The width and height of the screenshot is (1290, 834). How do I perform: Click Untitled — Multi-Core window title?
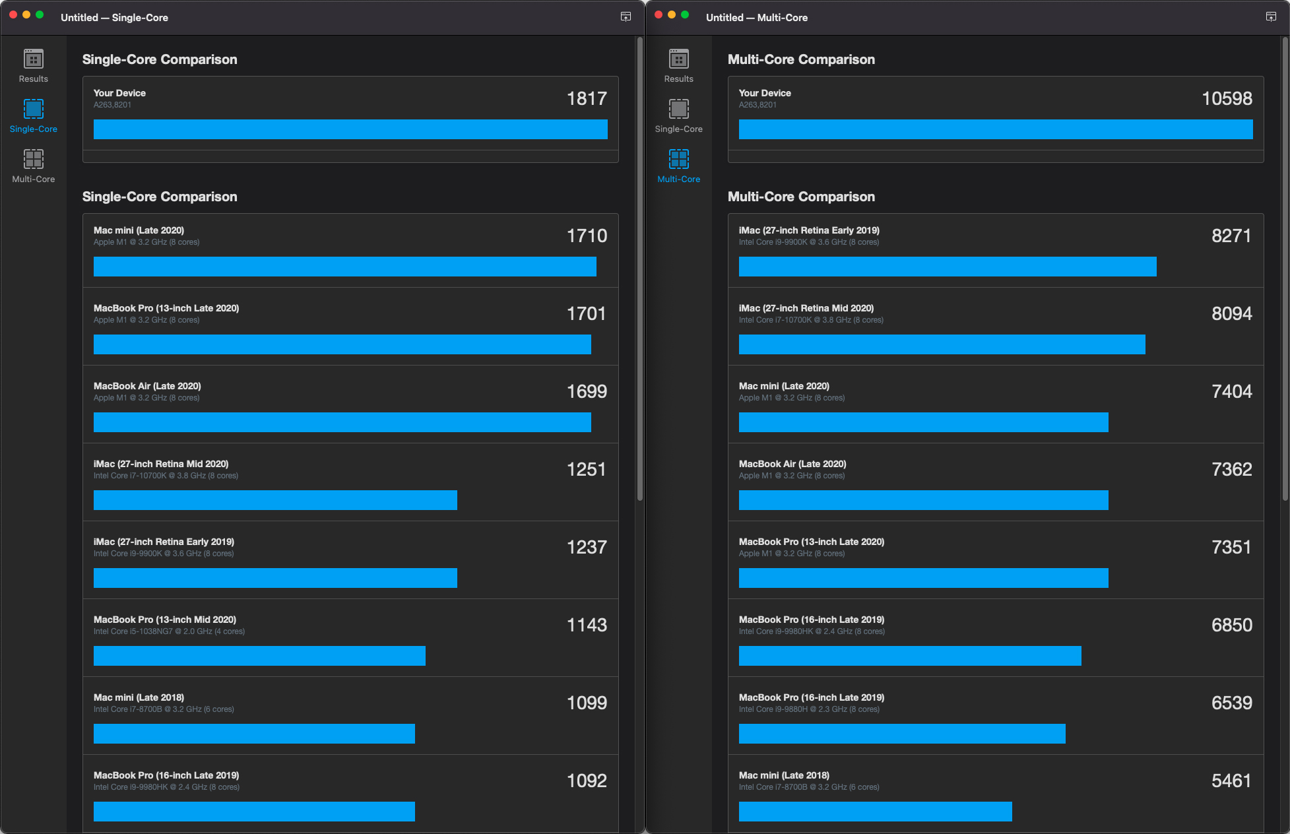757,18
